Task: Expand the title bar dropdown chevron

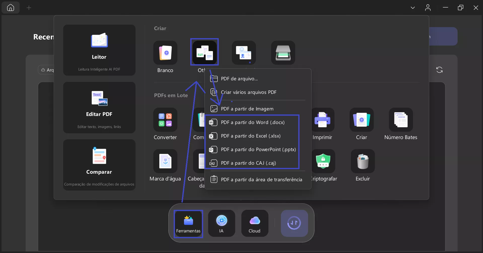Action: coord(413,8)
